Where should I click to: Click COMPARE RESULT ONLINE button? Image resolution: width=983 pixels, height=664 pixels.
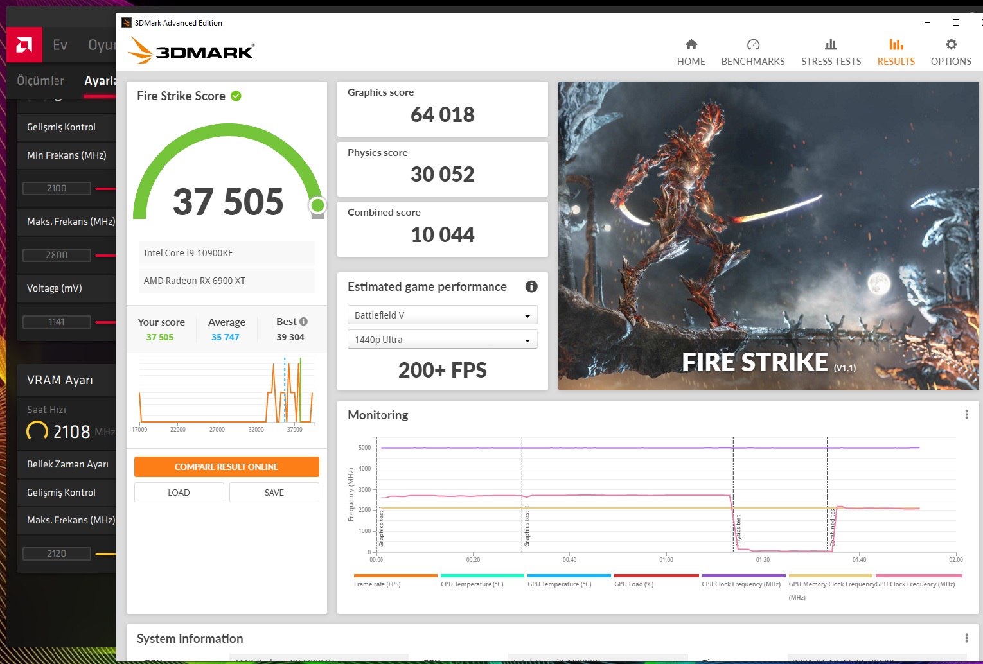pyautogui.click(x=226, y=467)
